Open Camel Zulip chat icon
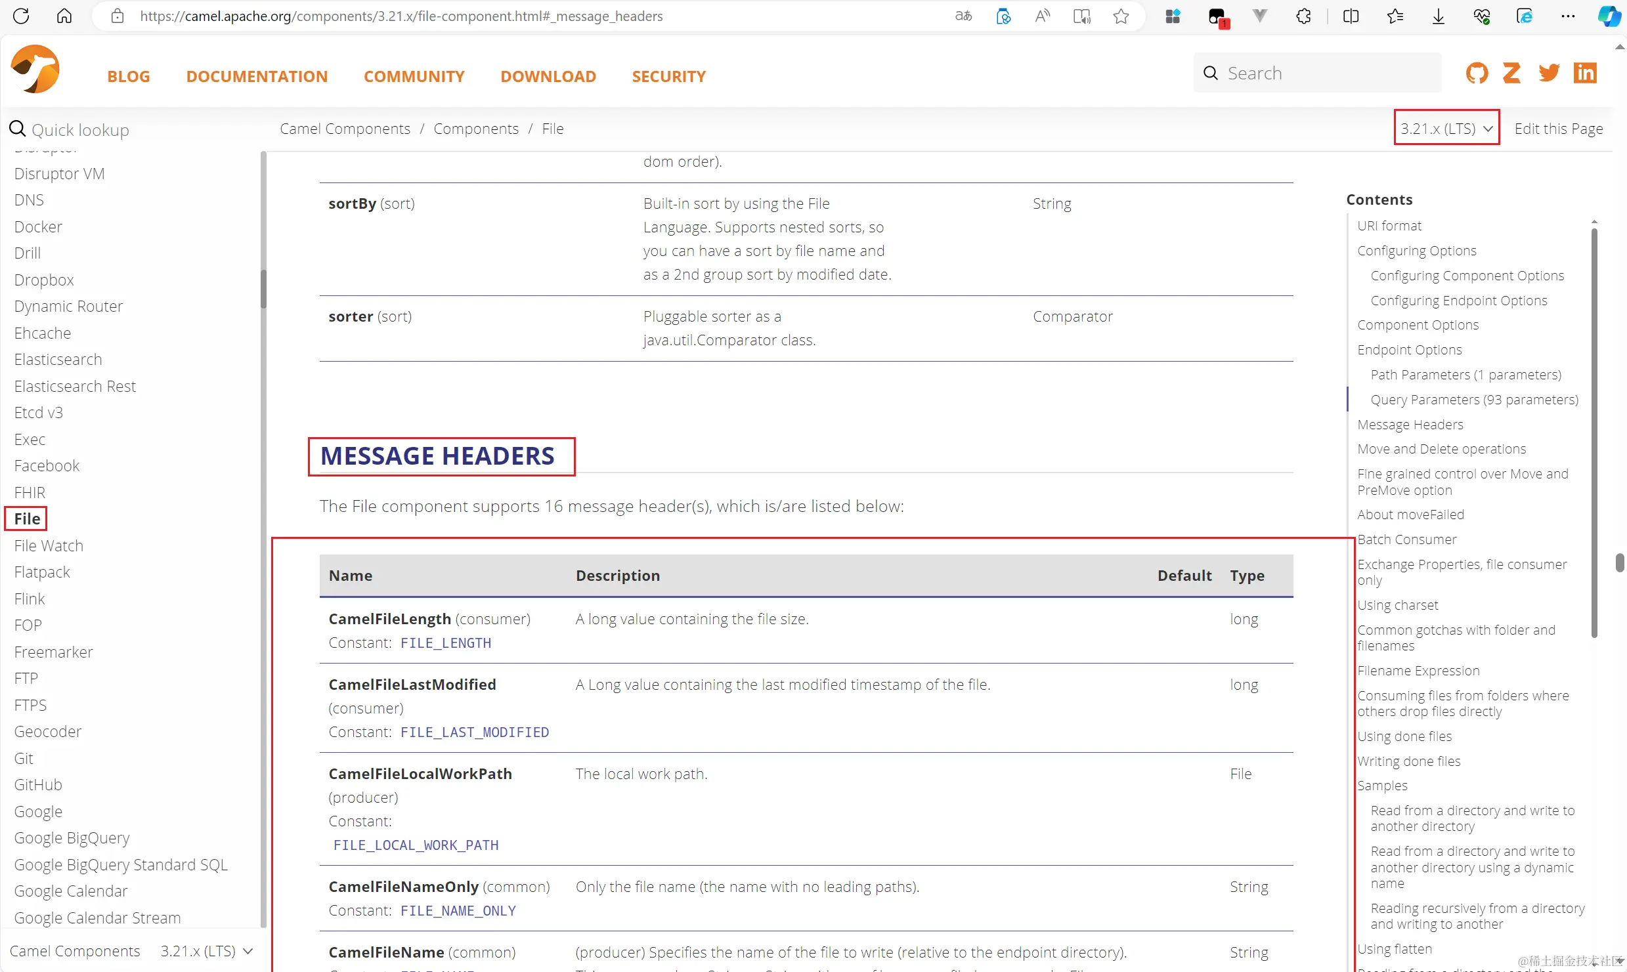 [x=1512, y=73]
